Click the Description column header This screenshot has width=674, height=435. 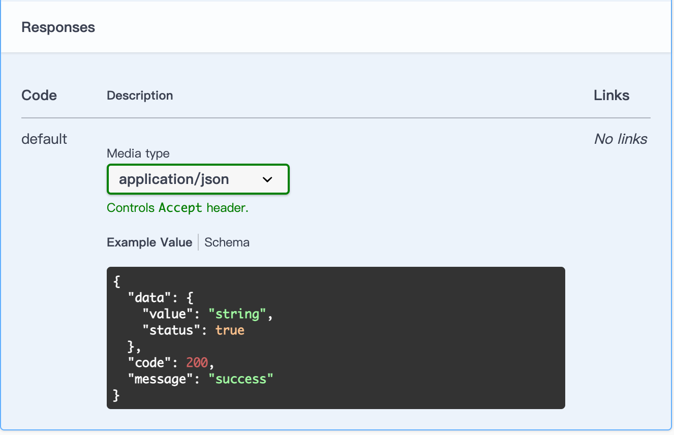coord(140,96)
